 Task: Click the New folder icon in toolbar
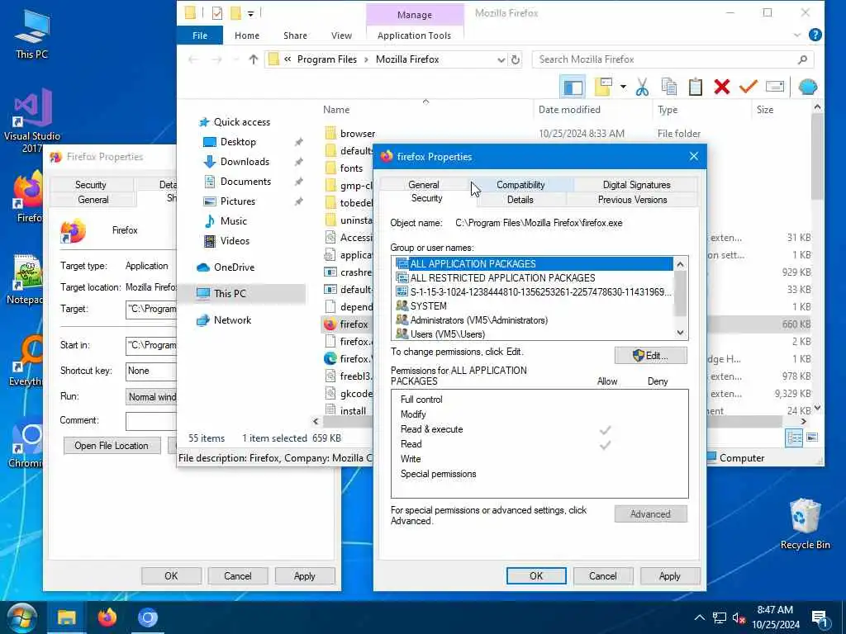click(603, 87)
